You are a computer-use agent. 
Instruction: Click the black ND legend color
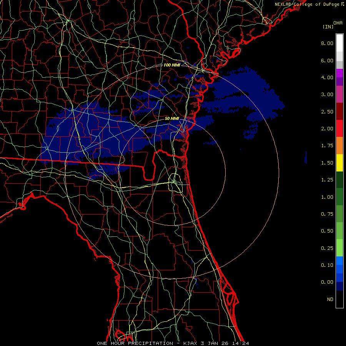(x=339, y=299)
